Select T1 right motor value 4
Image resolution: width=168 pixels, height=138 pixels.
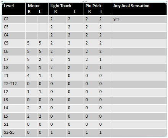(x=31, y=76)
